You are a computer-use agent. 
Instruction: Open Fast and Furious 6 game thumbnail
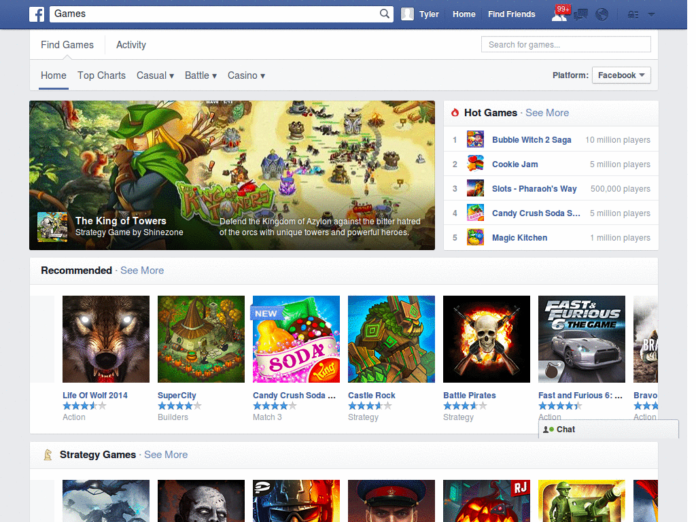coord(582,339)
